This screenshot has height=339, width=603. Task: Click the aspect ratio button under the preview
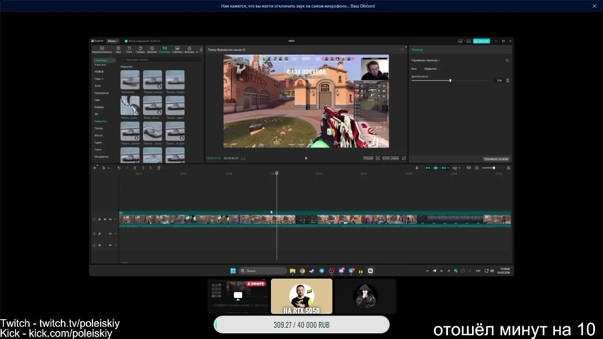(x=391, y=158)
